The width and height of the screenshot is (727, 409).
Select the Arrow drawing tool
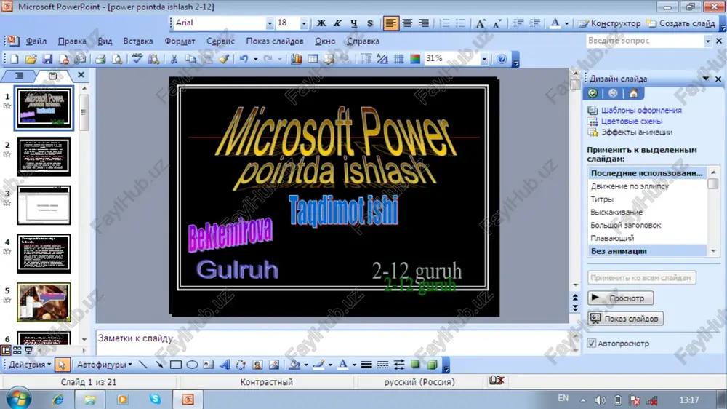pos(159,365)
